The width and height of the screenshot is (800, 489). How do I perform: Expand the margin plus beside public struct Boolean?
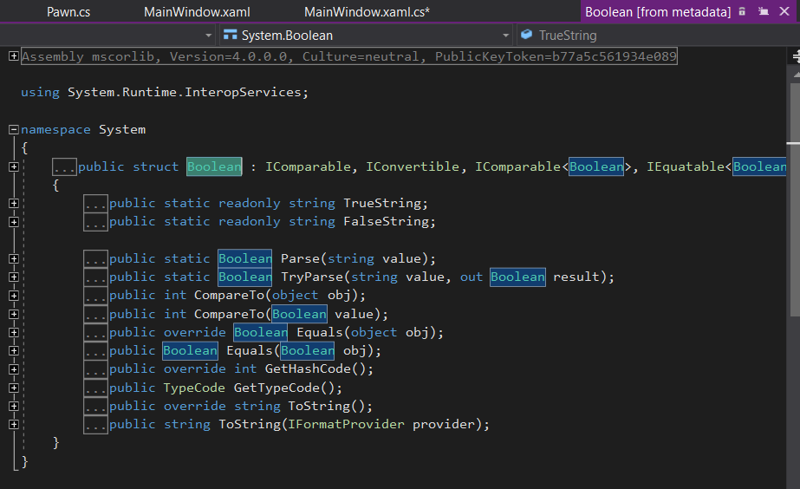13,166
